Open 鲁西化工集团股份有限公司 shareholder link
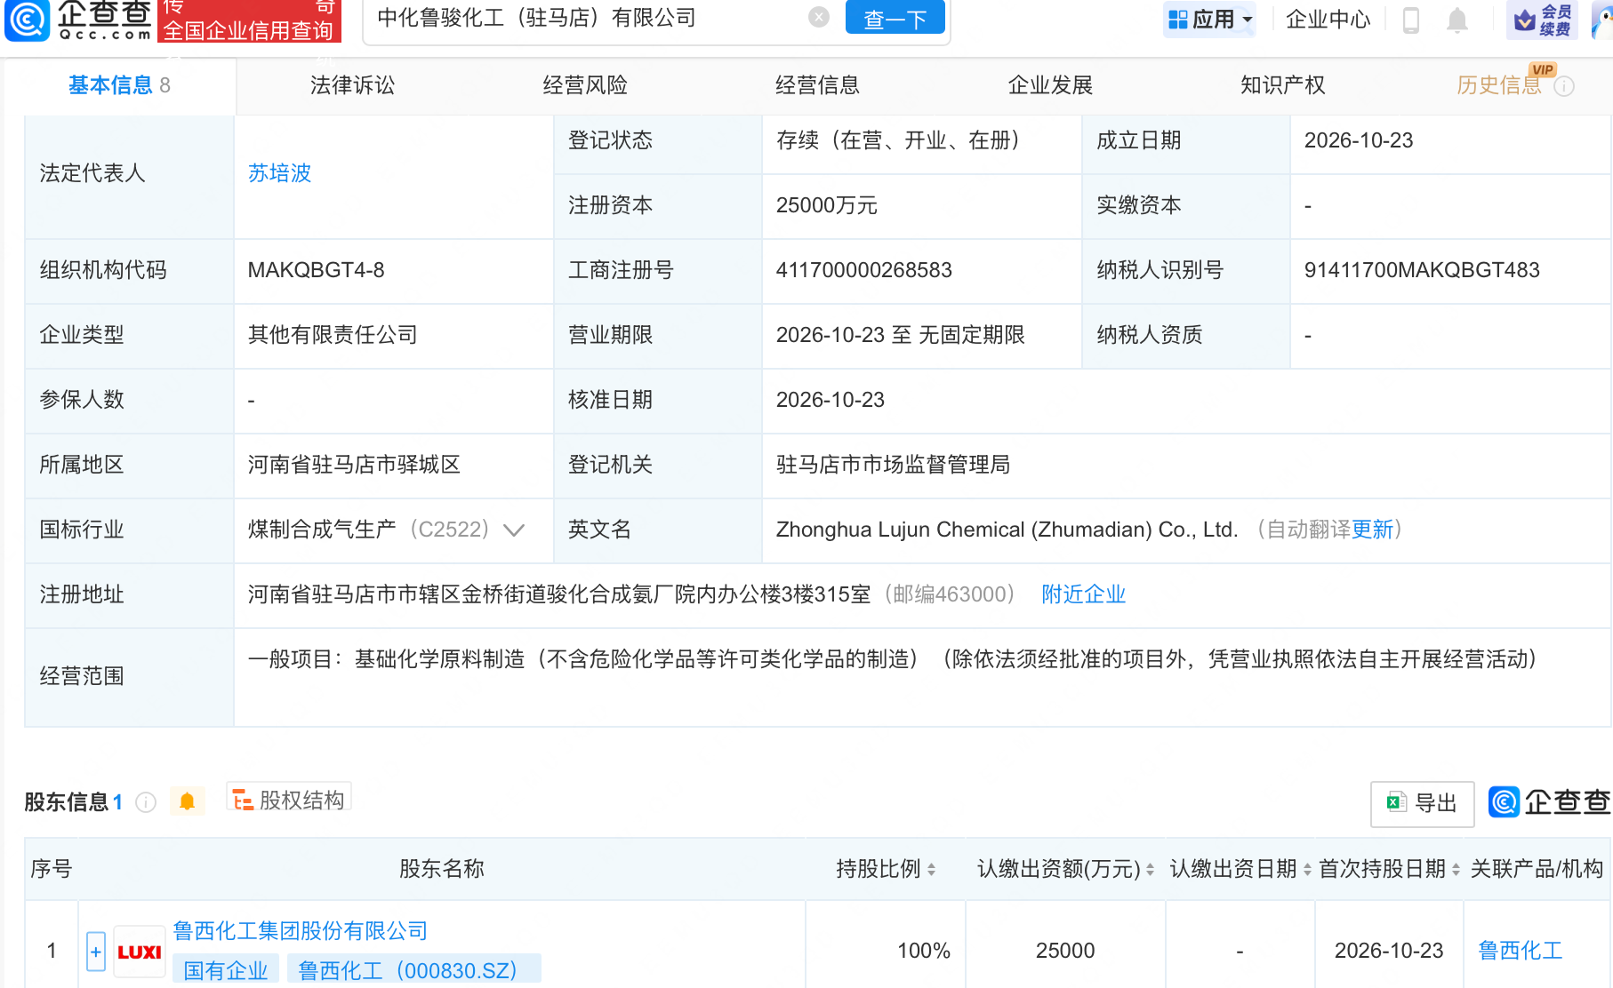1613x988 pixels. click(301, 930)
